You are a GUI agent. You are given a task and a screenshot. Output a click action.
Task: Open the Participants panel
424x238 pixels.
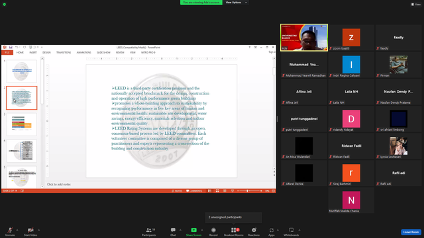148,231
